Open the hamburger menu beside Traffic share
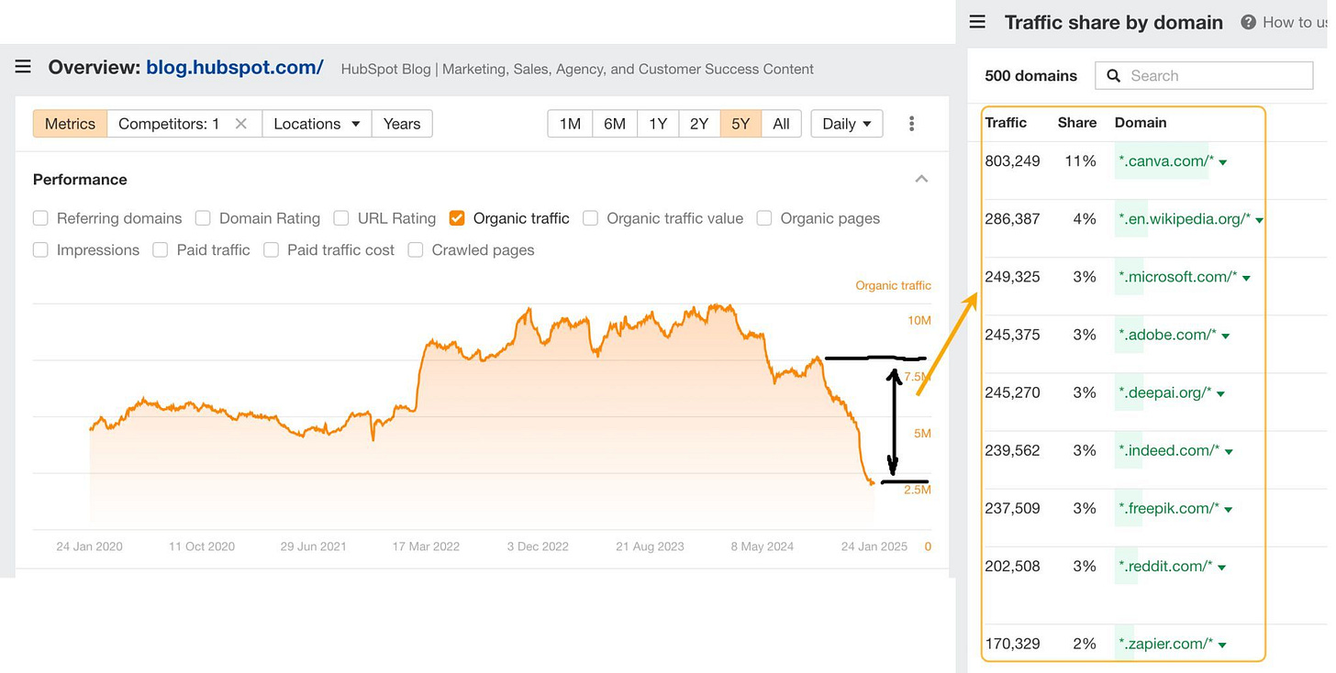1336x673 pixels. (977, 22)
